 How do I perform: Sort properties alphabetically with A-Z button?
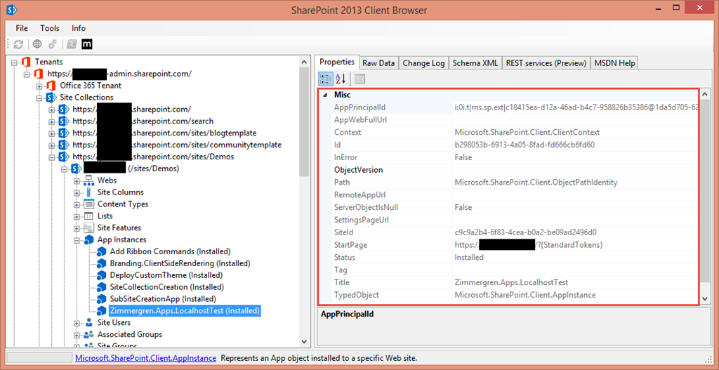pos(341,79)
